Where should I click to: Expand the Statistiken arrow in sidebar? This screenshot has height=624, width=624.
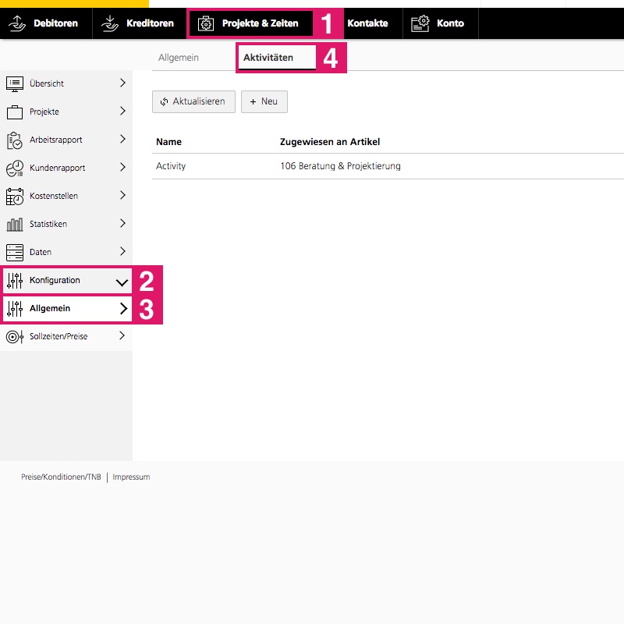tap(122, 224)
